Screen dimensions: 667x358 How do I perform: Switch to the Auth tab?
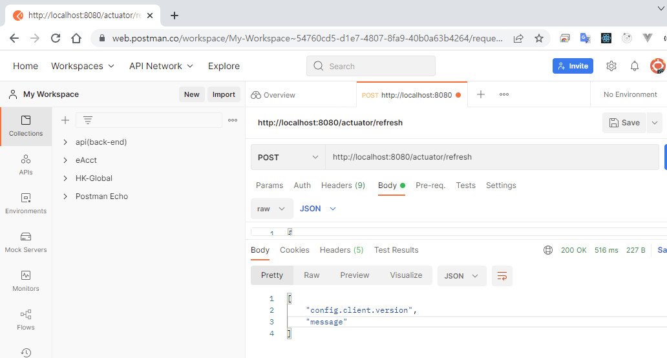pyautogui.click(x=302, y=185)
